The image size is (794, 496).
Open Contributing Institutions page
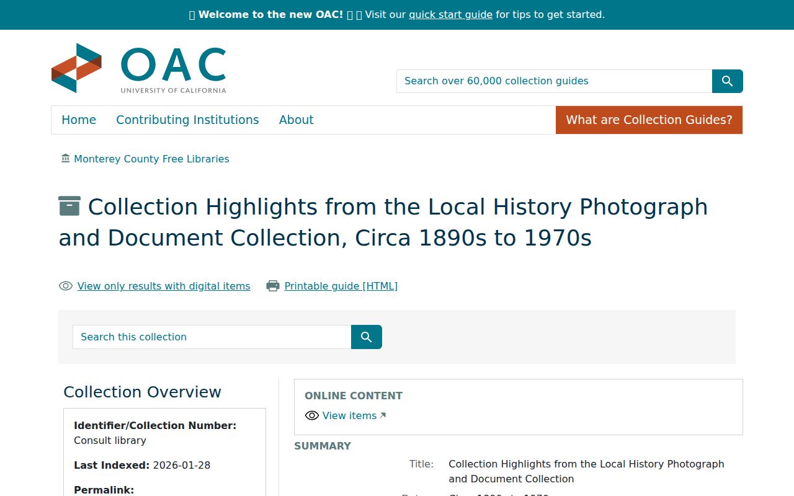point(187,120)
